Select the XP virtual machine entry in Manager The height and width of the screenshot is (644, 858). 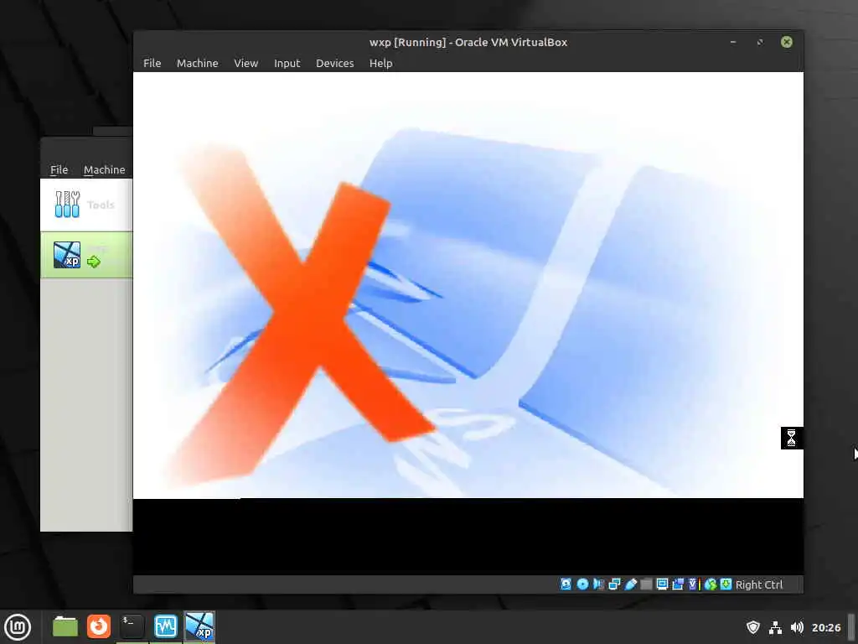pyautogui.click(x=86, y=255)
